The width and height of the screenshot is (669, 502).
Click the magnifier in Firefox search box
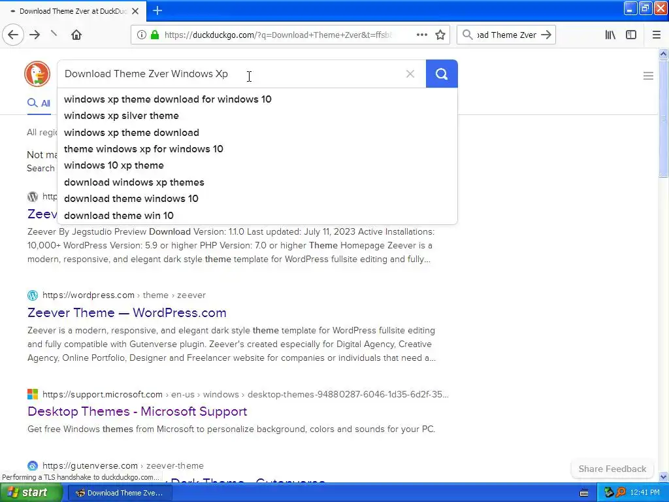[468, 35]
